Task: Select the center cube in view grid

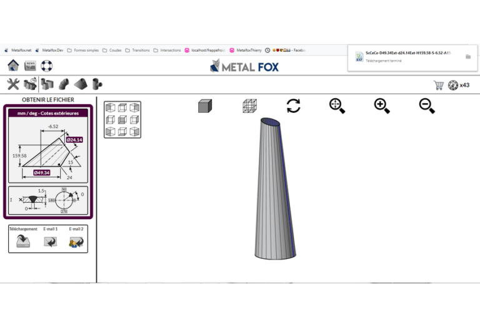Action: 122,119
